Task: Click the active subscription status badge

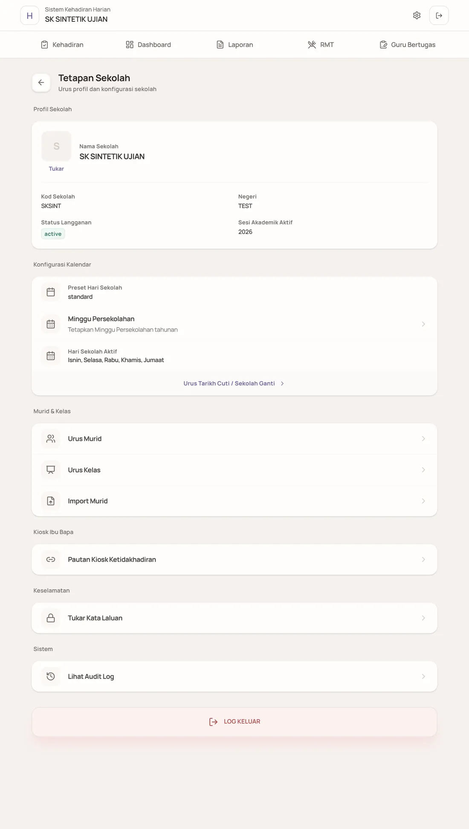Action: coord(53,234)
